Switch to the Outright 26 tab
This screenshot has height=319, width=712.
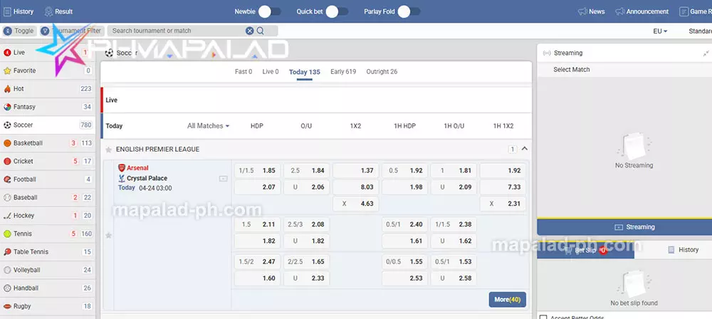(382, 72)
